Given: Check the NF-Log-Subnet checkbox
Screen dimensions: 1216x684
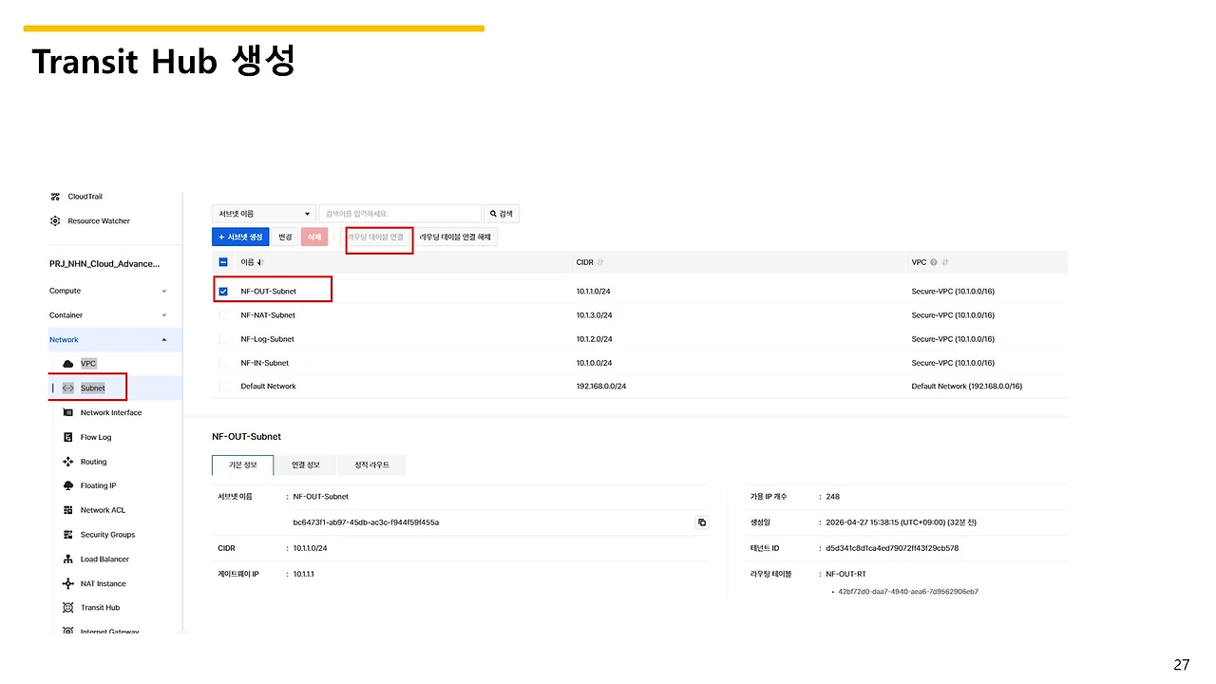Looking at the screenshot, I should pos(223,339).
